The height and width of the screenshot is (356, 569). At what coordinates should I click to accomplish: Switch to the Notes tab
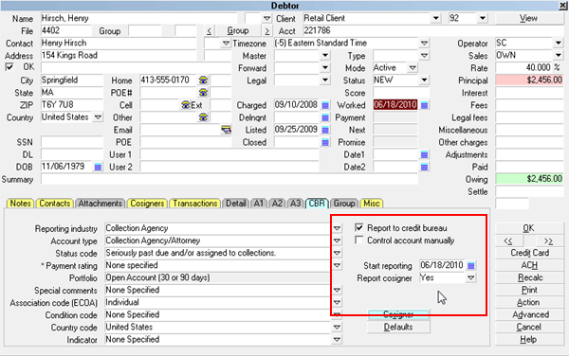(x=20, y=204)
